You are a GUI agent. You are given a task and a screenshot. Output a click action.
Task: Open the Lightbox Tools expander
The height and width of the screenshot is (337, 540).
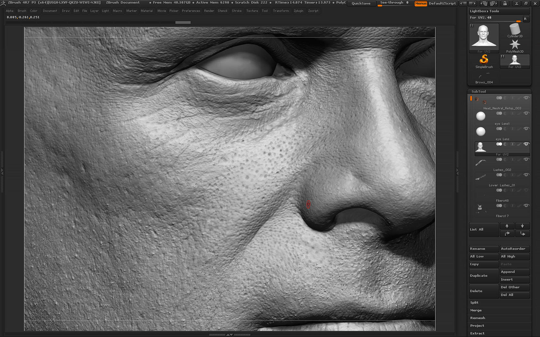click(484, 11)
